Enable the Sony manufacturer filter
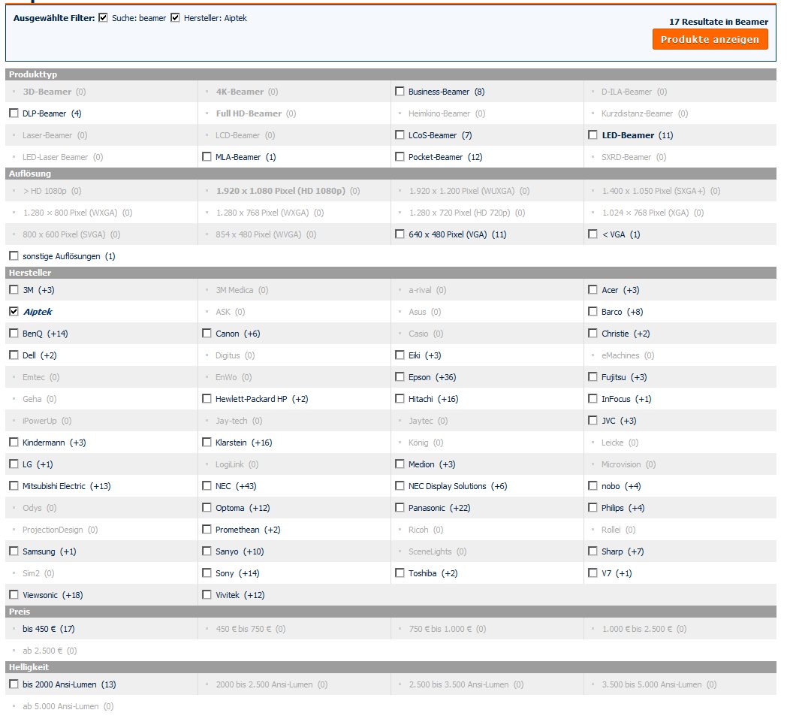This screenshot has height=716, width=787. click(x=207, y=573)
